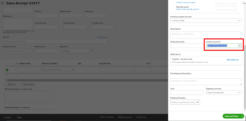The height and width of the screenshot is (121, 246).
Task: Click the Sales Receipt history clock icon
Action: point(3,3)
